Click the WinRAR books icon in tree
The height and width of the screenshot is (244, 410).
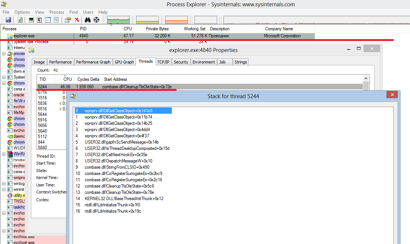(x=10, y=154)
